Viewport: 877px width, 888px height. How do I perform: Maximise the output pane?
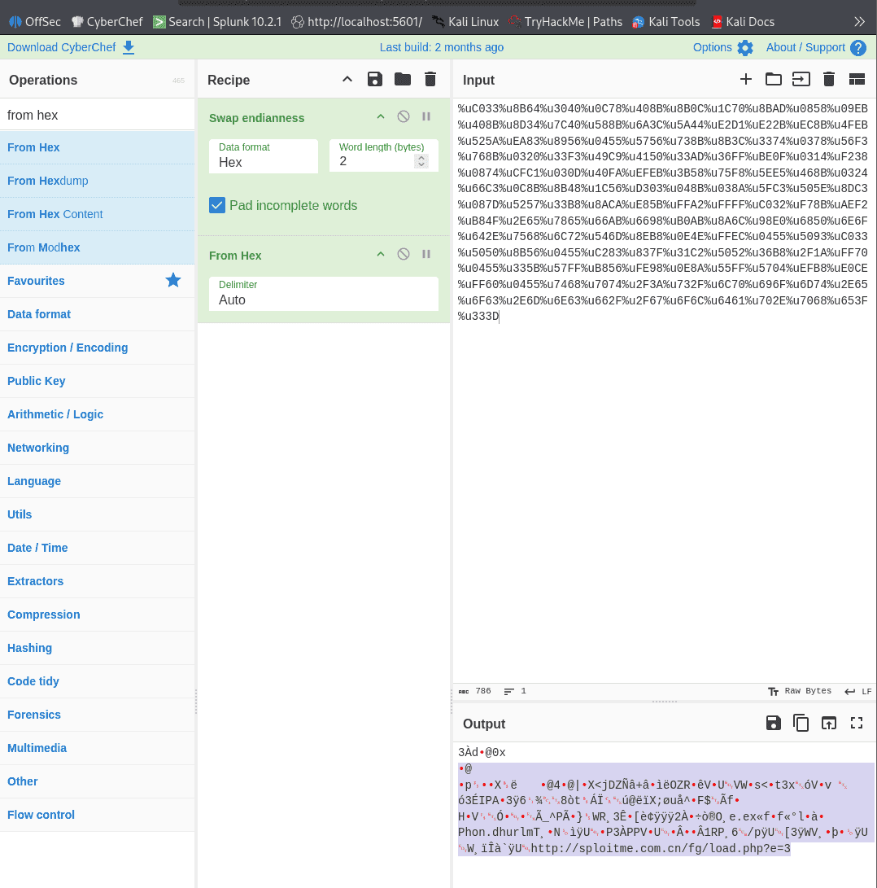click(857, 724)
